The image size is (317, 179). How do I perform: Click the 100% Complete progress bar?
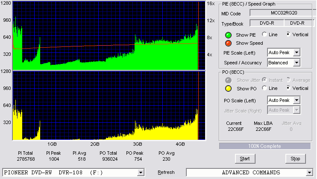264,146
